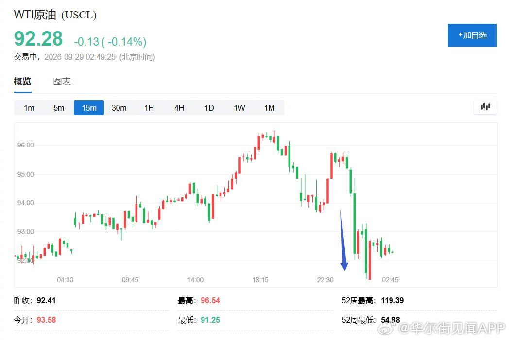Screen dimensions: 510x340
Task: Click the 09:45 time axis label
Action: pyautogui.click(x=130, y=280)
